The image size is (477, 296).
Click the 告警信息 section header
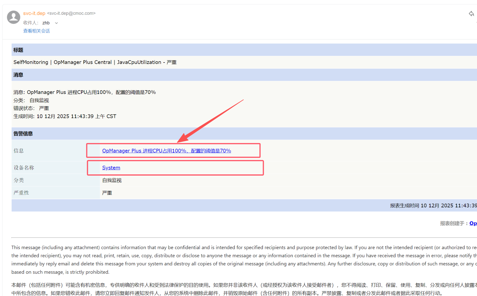point(23,134)
